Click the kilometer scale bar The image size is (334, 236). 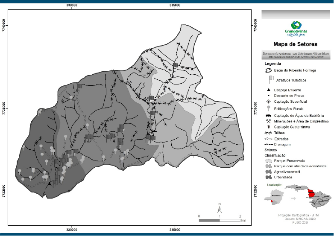220,220
